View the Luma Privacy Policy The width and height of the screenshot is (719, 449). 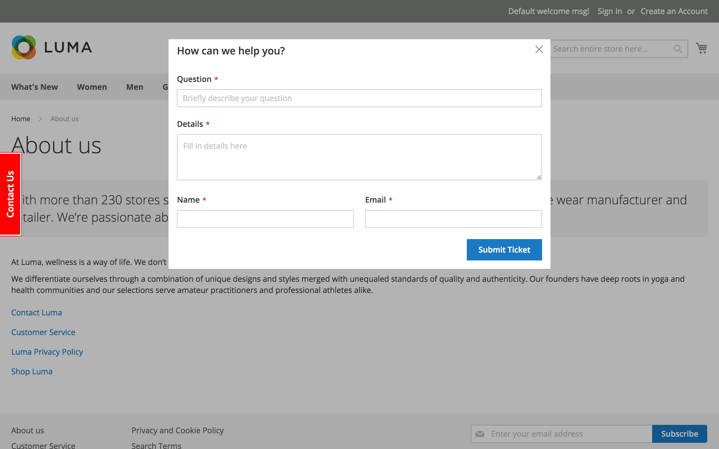(x=47, y=352)
